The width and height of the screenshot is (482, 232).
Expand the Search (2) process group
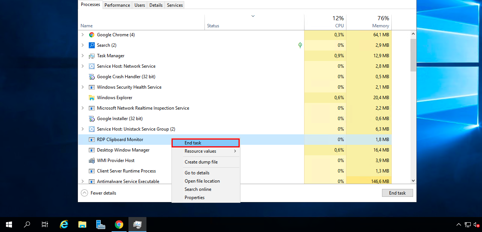[x=82, y=45]
